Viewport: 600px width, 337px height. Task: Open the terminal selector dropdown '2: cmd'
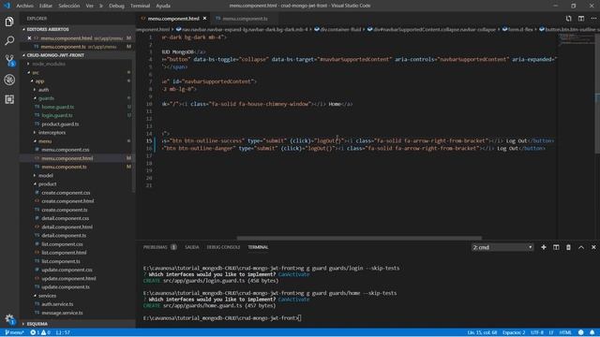502,247
